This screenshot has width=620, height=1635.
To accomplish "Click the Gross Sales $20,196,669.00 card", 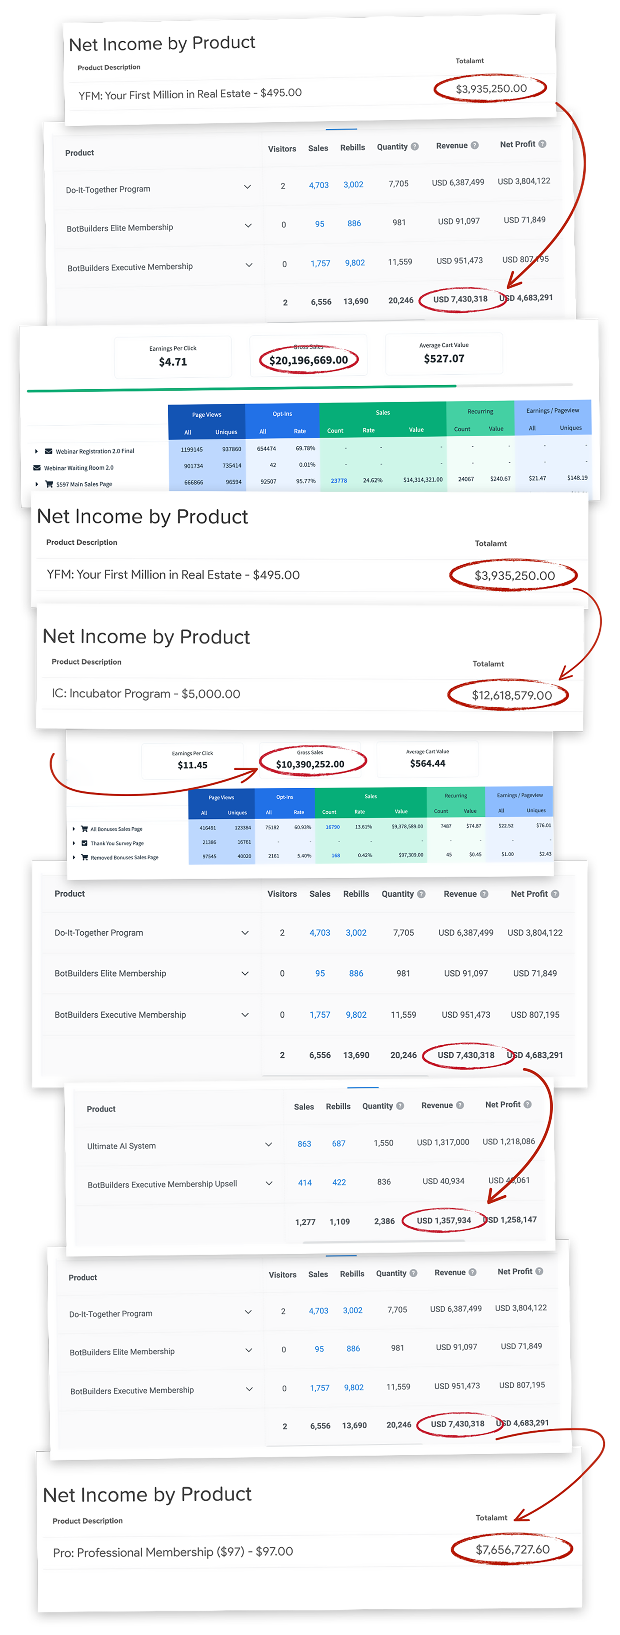I will point(308,356).
